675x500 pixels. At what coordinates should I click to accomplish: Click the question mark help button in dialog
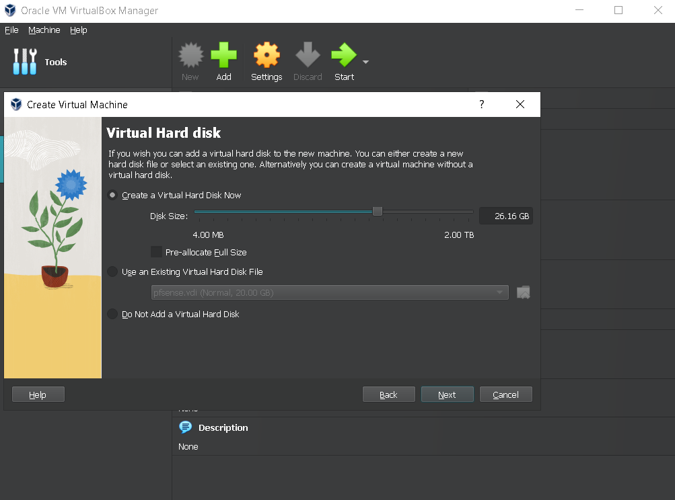[482, 104]
